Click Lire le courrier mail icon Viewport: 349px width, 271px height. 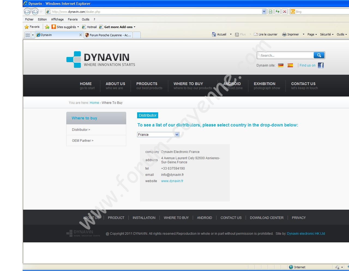coord(256,34)
